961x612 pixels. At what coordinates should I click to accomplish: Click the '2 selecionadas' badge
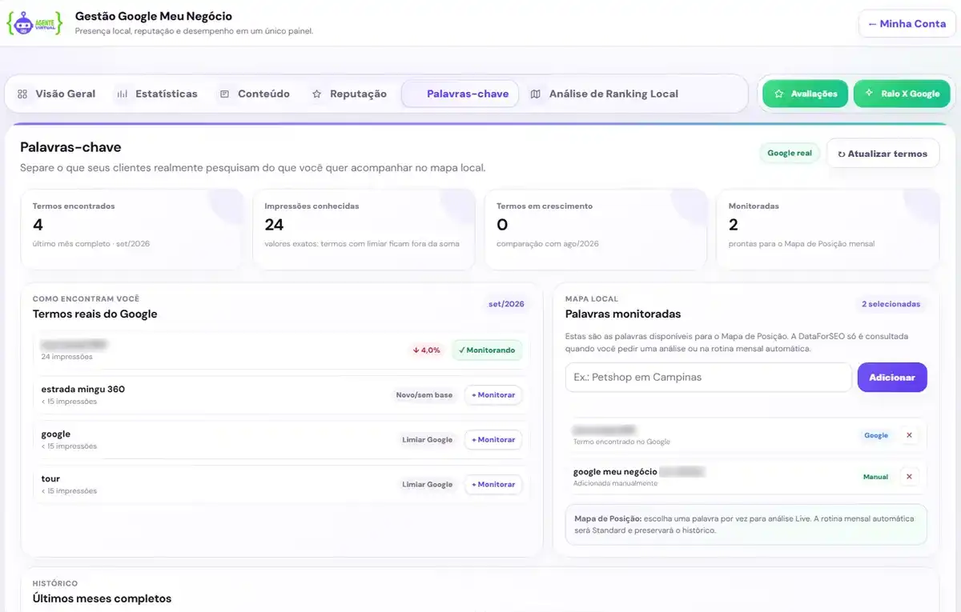tap(891, 304)
